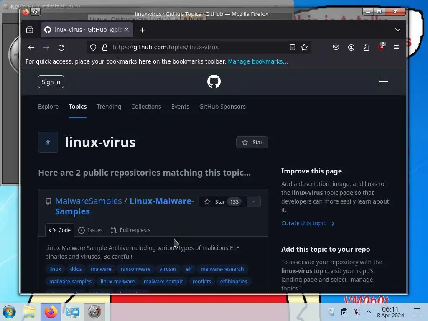Open GitHub's hamburger navigation menu
This screenshot has width=428, height=321.
pyautogui.click(x=383, y=82)
